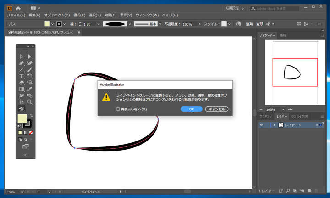Choose the Eyedropper tool
Screen dimensions: 330x198
pyautogui.click(x=30, y=89)
